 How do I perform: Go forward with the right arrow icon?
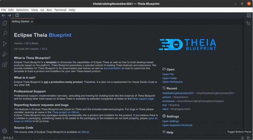tap(9, 15)
